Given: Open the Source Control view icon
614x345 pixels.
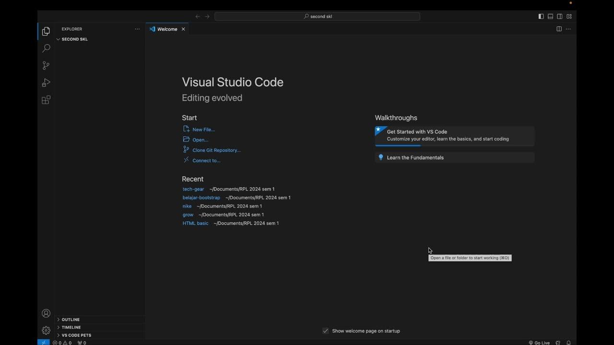Looking at the screenshot, I should pos(46,66).
